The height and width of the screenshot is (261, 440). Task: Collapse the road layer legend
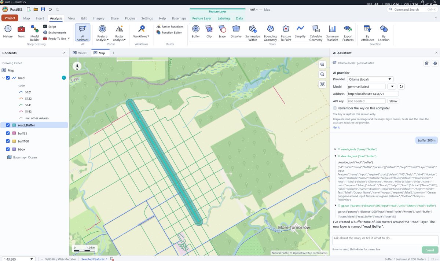pos(3,78)
